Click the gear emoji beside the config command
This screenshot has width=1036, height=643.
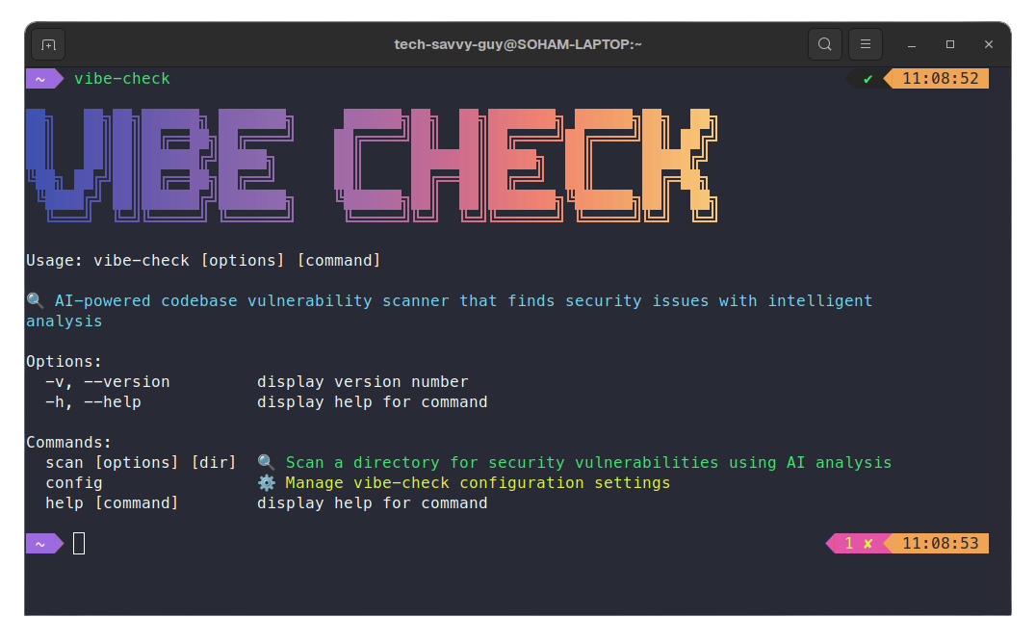coord(266,482)
